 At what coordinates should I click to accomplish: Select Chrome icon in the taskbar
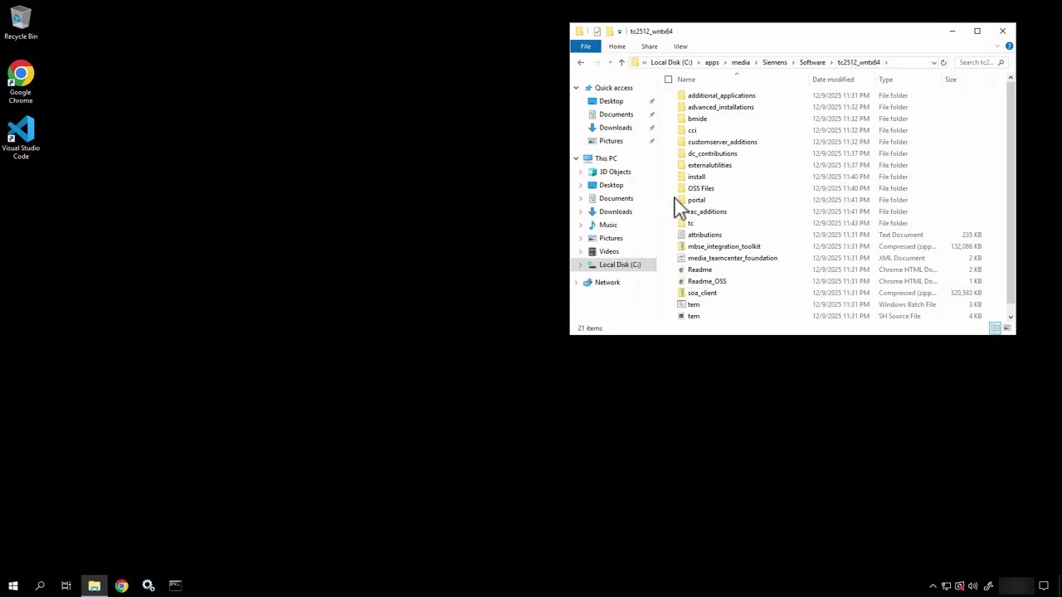pyautogui.click(x=121, y=586)
